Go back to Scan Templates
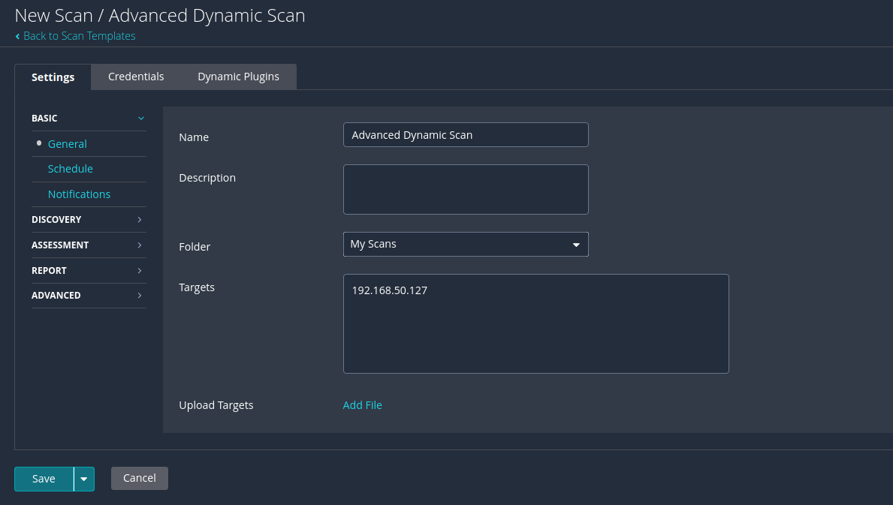This screenshot has width=893, height=505. [x=78, y=36]
